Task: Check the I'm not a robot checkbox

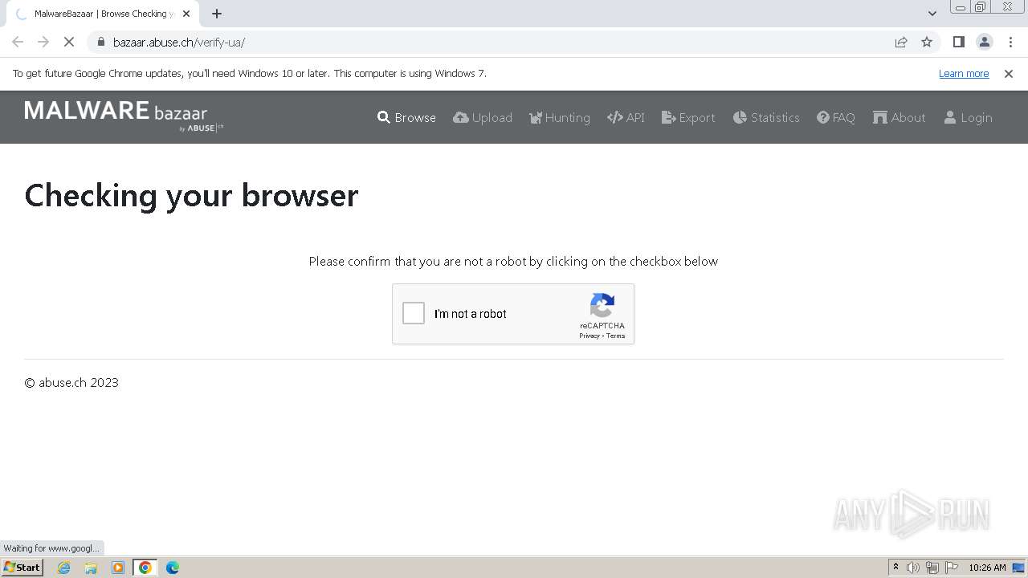Action: click(414, 313)
